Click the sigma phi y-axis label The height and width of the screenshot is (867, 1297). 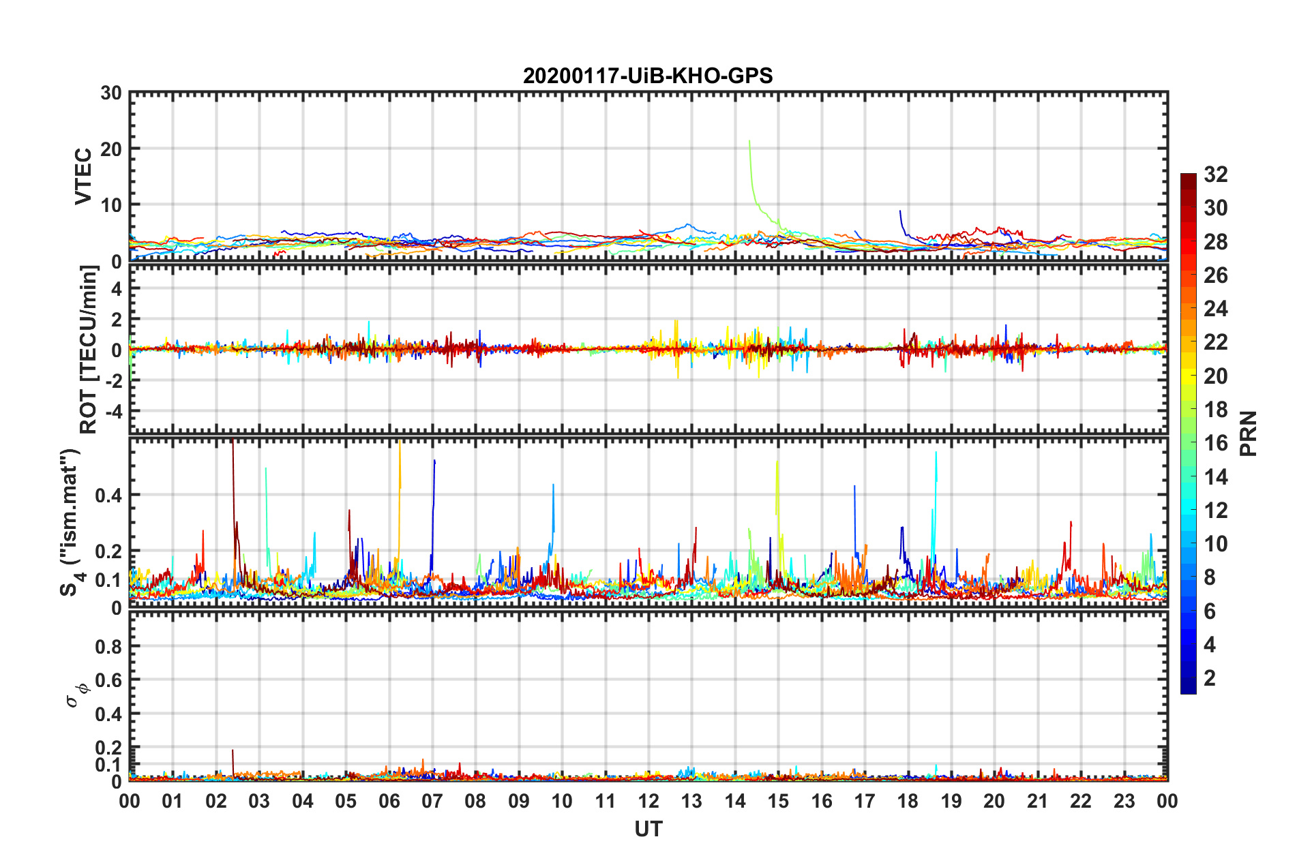tap(74, 695)
